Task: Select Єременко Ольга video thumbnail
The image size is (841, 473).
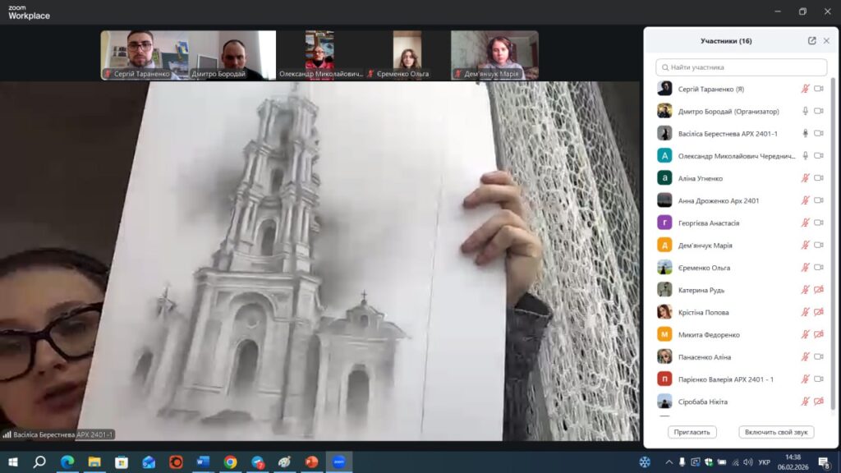Action: point(407,55)
